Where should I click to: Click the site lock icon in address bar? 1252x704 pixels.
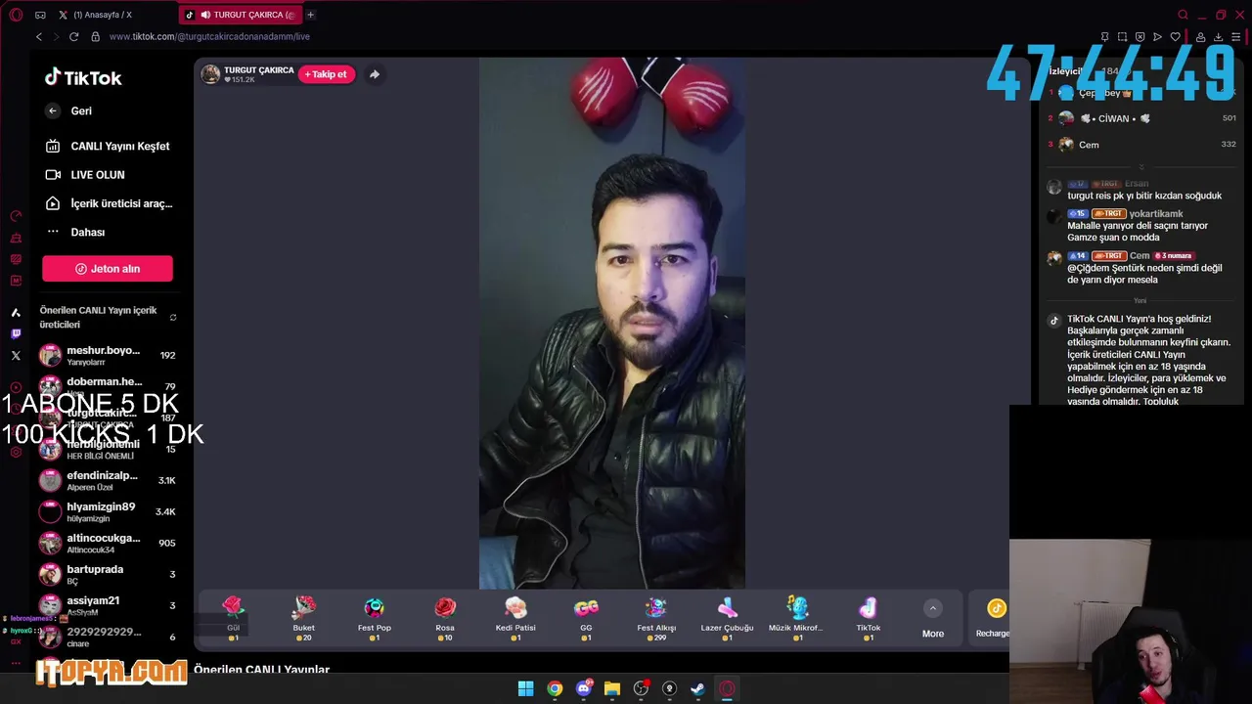pyautogui.click(x=95, y=36)
